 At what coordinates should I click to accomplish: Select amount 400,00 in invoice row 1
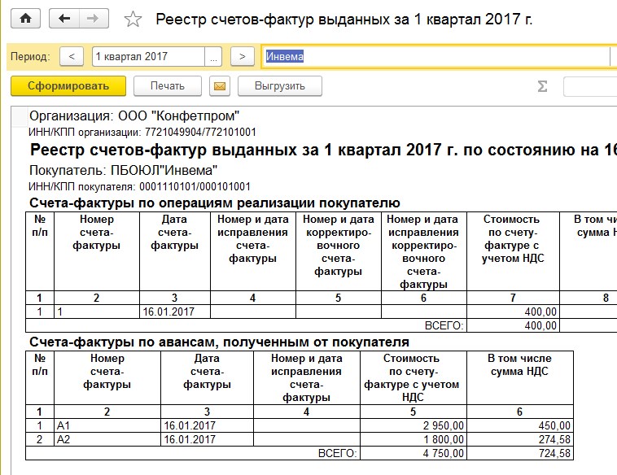[x=513, y=312]
